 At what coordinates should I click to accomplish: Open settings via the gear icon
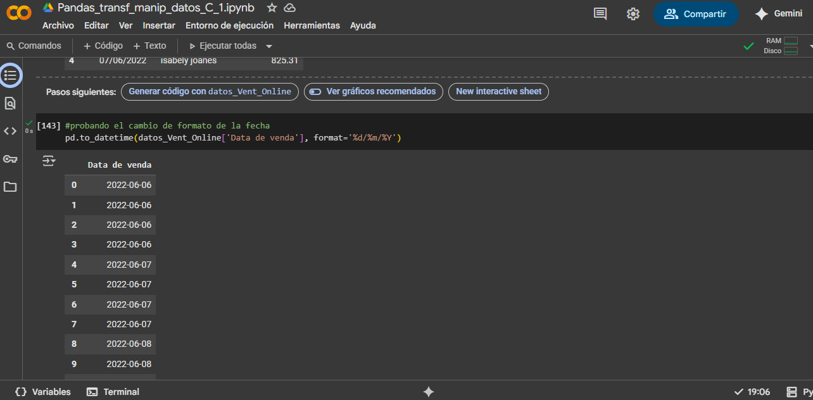pyautogui.click(x=633, y=14)
